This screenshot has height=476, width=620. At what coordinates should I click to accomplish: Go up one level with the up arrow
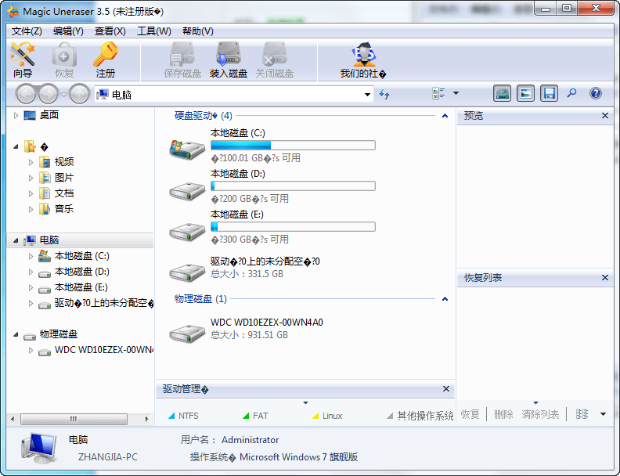click(x=79, y=94)
